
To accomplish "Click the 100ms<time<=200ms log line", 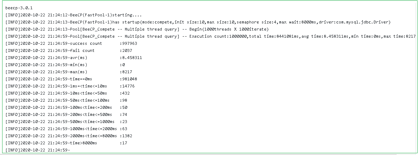I will pyautogui.click(x=66, y=107).
